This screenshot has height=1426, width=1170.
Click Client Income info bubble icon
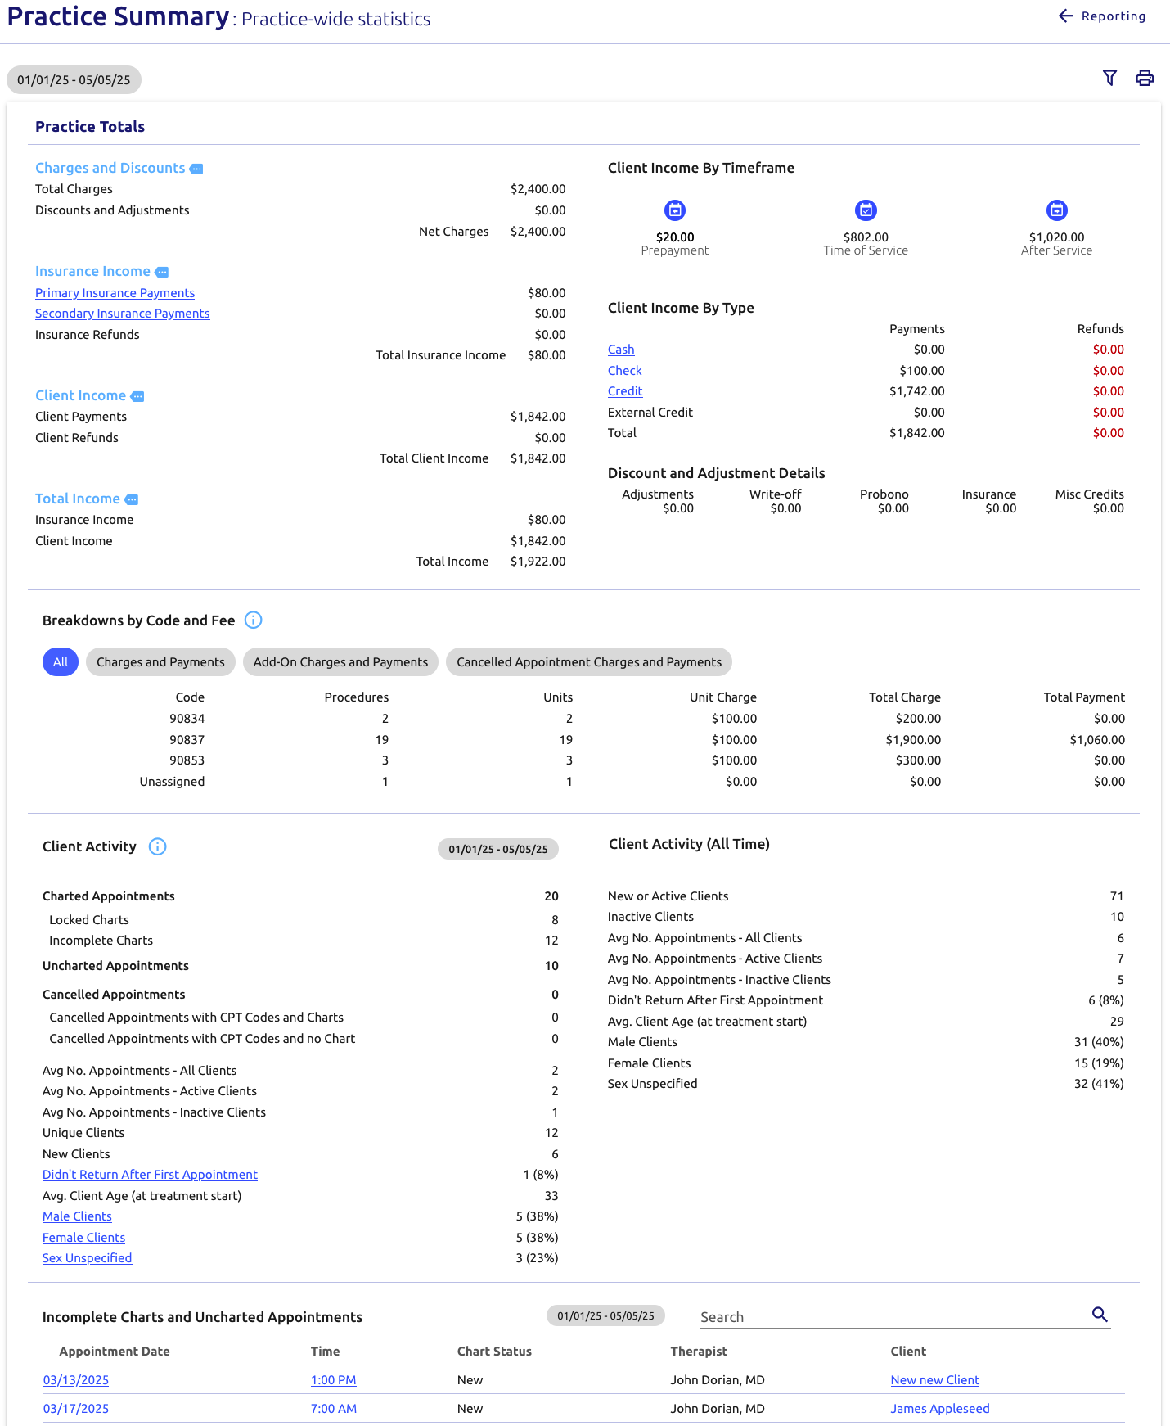point(137,396)
